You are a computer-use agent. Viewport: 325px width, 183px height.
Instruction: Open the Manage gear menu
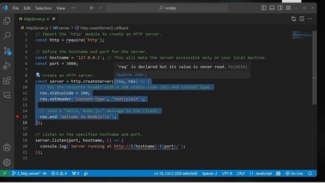[x=7, y=162]
